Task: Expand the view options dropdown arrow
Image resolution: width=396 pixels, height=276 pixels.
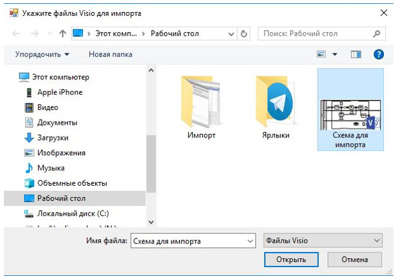Action: (x=335, y=55)
